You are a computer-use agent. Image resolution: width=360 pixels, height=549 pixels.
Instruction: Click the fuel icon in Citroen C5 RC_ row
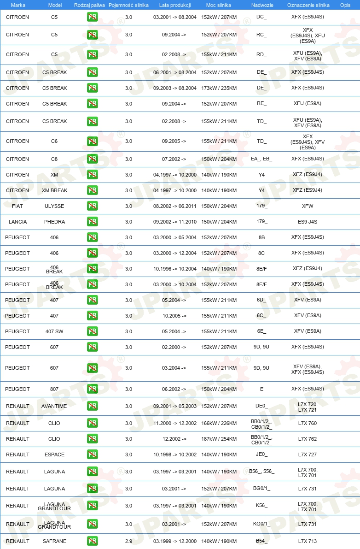pos(92,35)
